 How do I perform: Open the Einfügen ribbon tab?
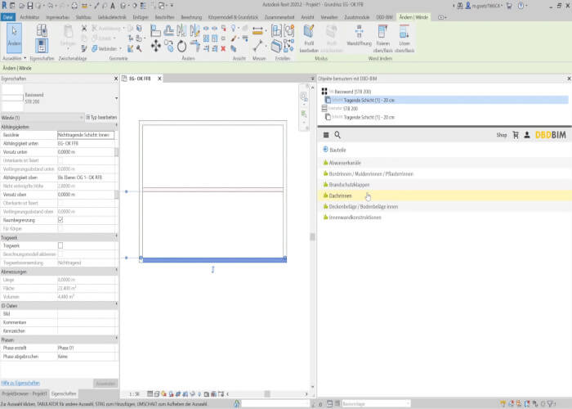[x=141, y=17]
